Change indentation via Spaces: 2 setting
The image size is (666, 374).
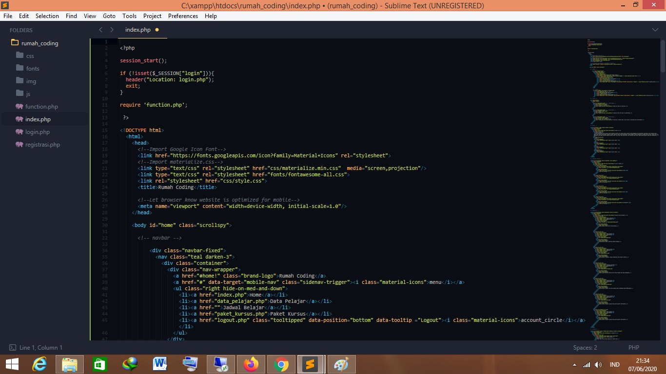tap(585, 348)
